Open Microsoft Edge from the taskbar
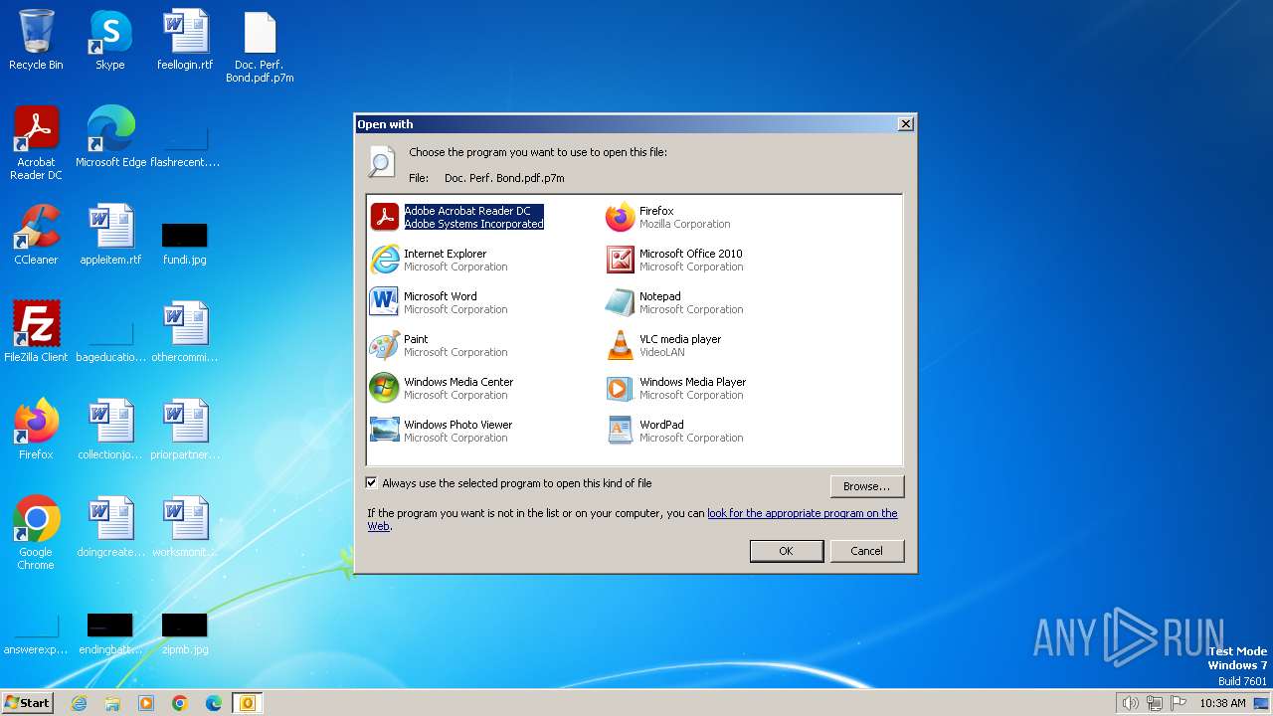Image resolution: width=1273 pixels, height=716 pixels. pyautogui.click(x=214, y=703)
